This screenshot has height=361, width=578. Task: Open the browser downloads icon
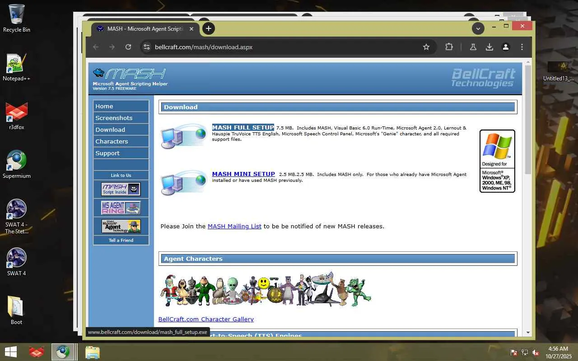pos(489,47)
